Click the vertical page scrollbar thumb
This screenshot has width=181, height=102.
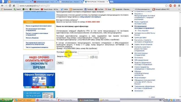click(x=180, y=42)
